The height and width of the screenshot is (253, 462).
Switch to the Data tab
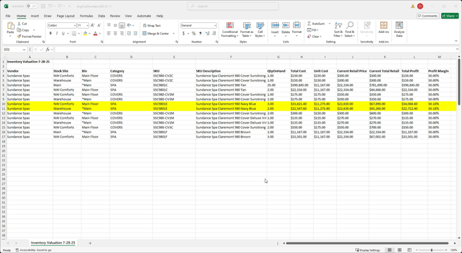click(x=101, y=16)
